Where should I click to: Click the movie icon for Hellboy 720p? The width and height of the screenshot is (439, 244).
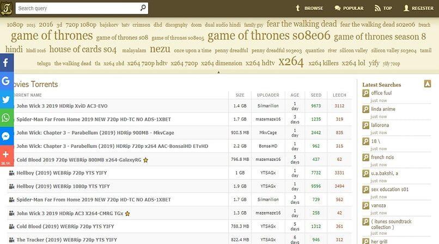[x=11, y=173]
